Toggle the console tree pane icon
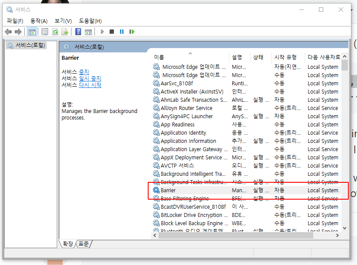The image size is (357, 265). pos(32,32)
